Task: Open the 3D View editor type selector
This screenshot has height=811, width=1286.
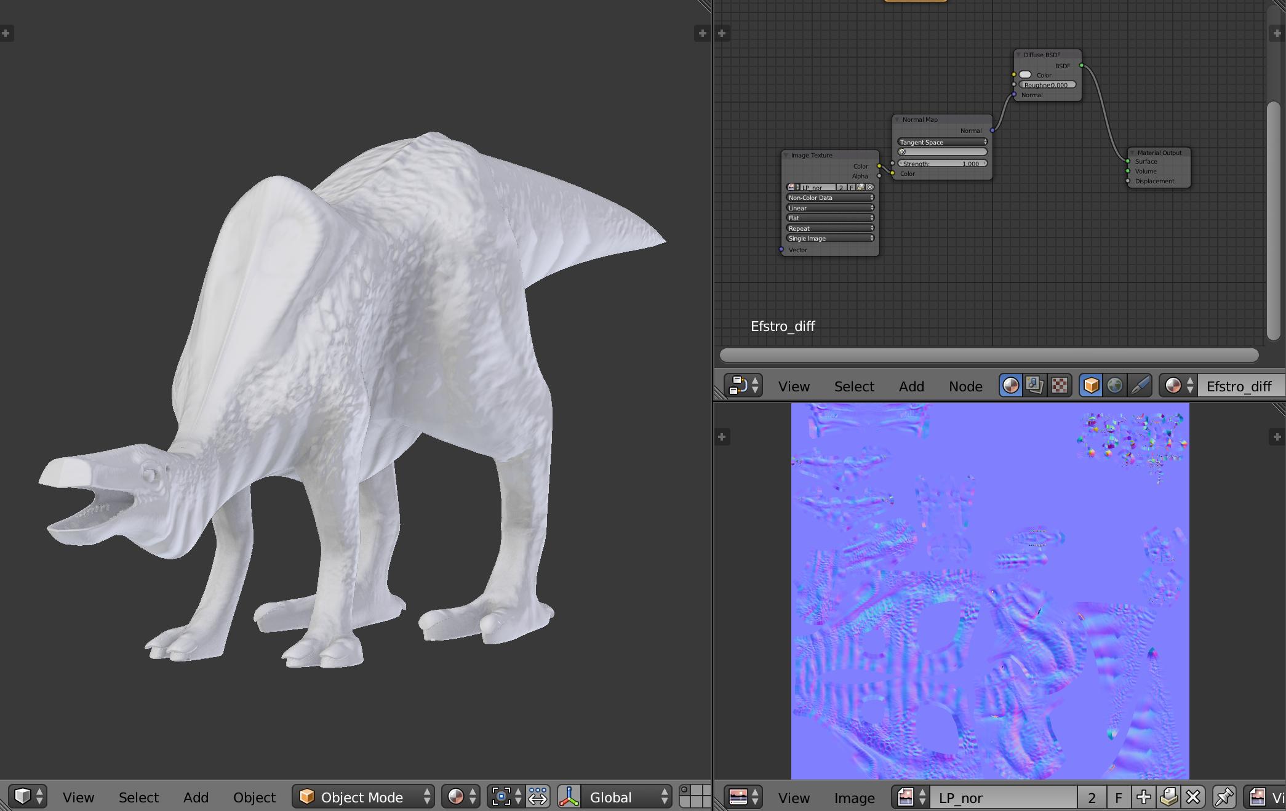Action: [28, 796]
